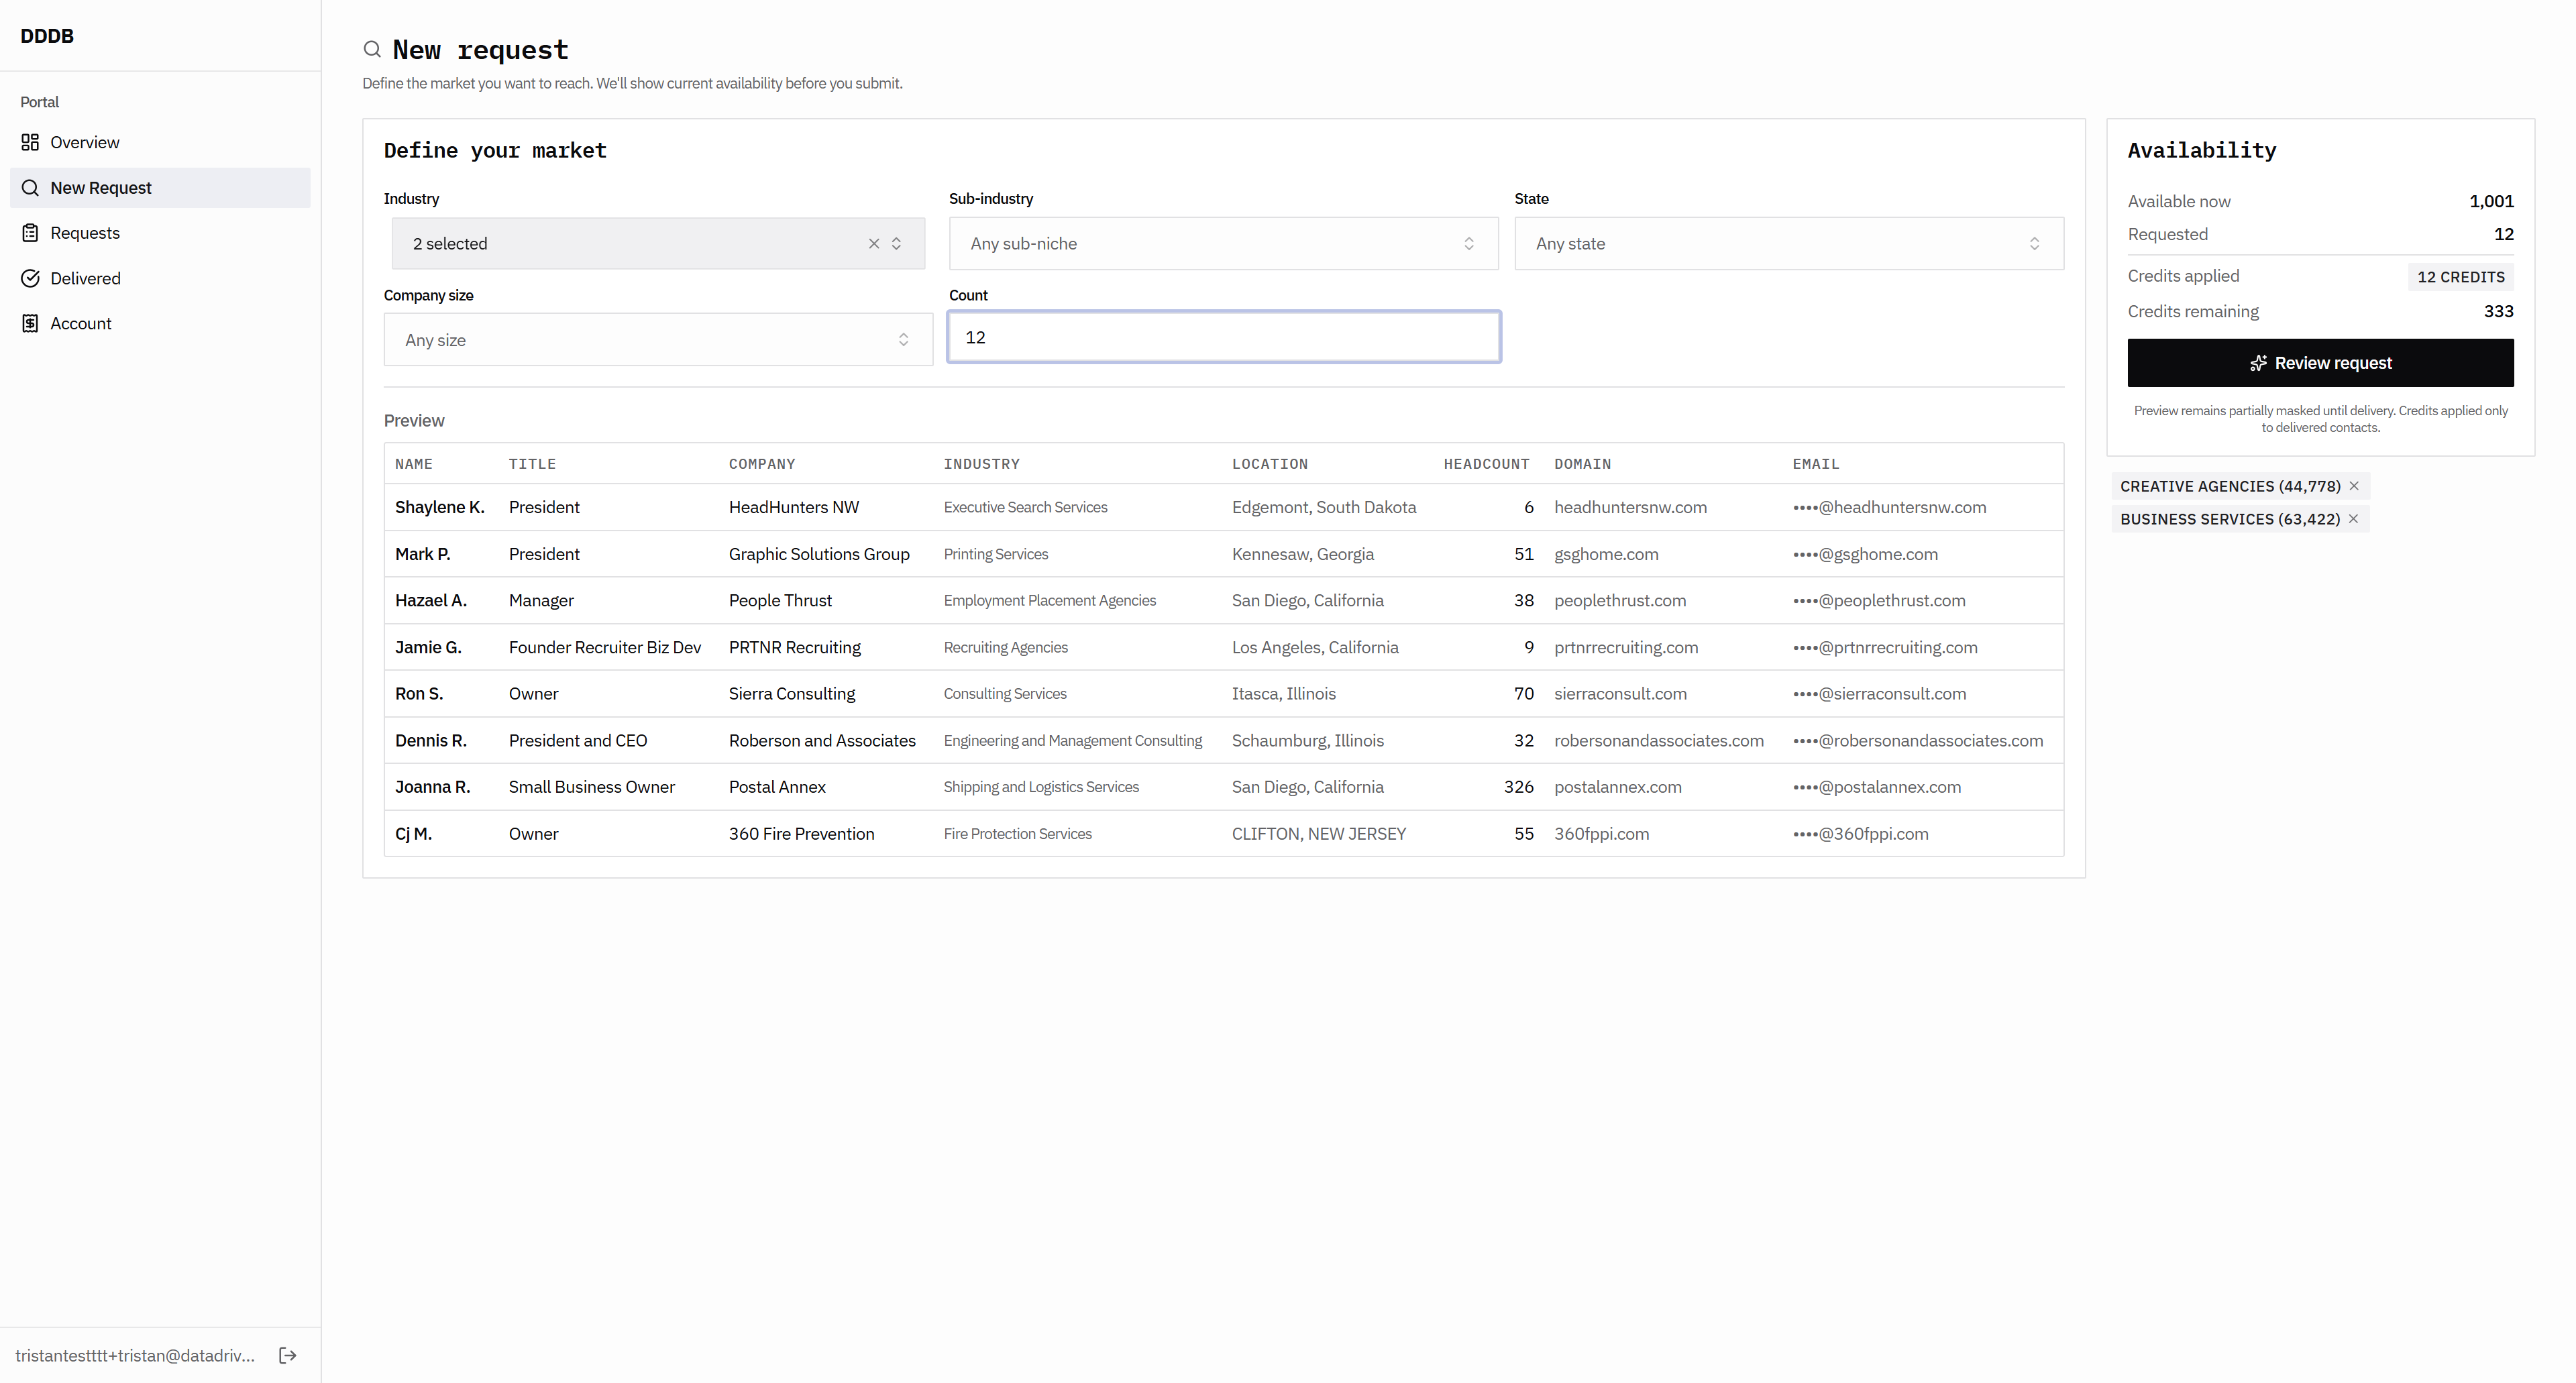The width and height of the screenshot is (2576, 1383).
Task: Open the Delivered section
Action: click(85, 278)
